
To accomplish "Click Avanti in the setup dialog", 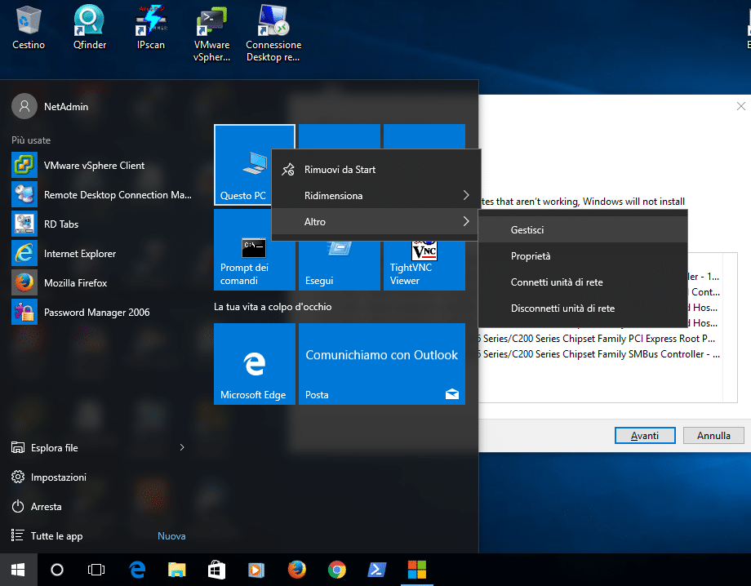I will (645, 436).
